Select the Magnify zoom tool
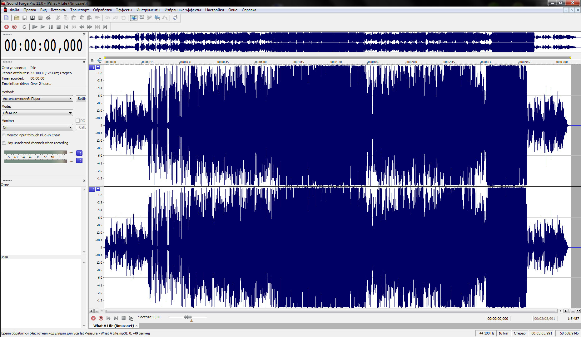 tap(142, 18)
